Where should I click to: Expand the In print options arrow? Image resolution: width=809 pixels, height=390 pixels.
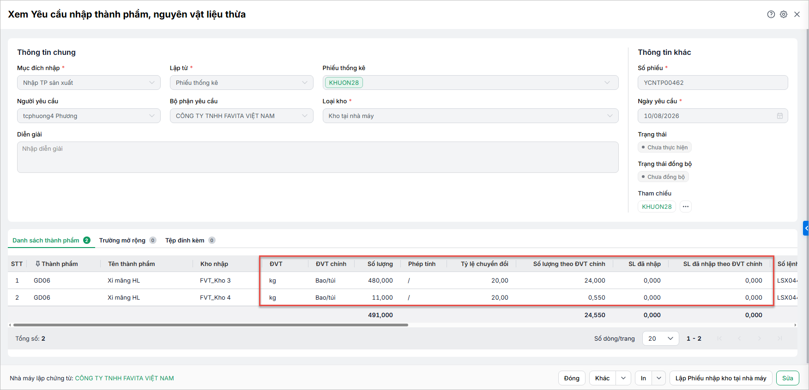pos(659,378)
